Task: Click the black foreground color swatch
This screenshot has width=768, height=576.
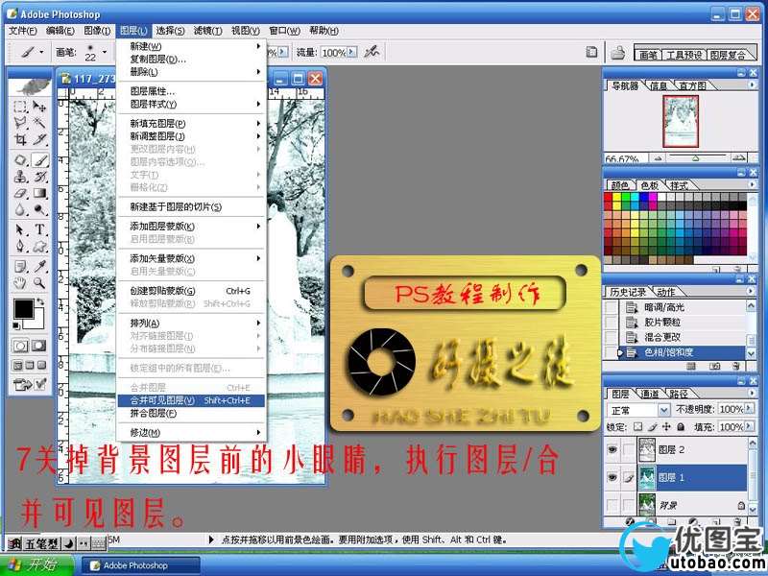Action: click(23, 308)
